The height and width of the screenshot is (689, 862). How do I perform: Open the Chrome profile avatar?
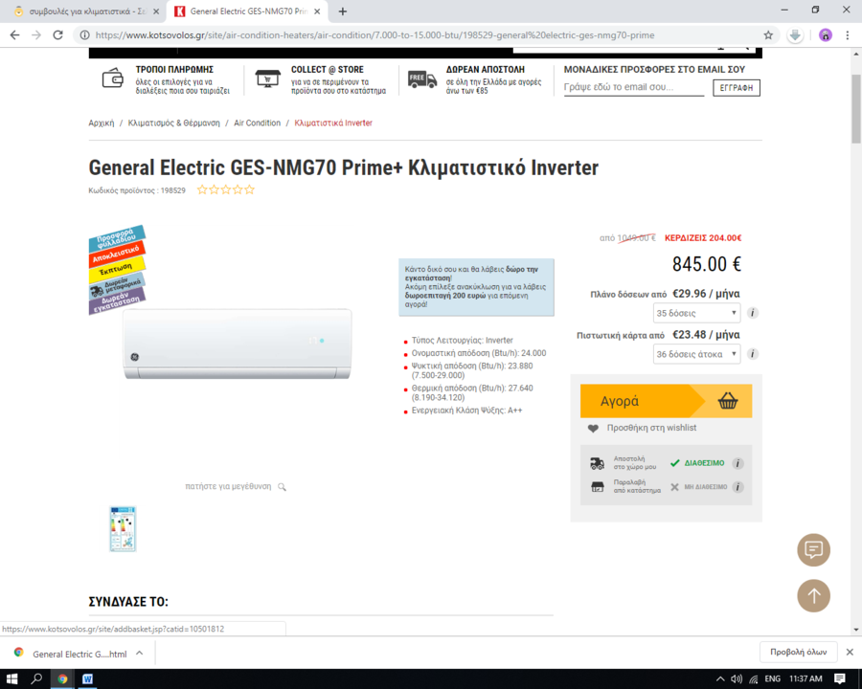click(x=826, y=35)
